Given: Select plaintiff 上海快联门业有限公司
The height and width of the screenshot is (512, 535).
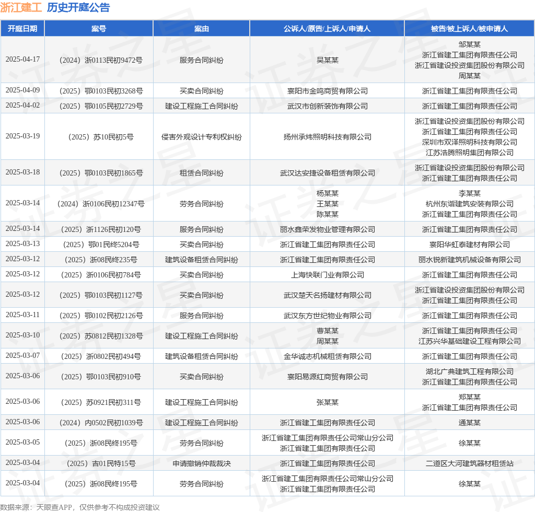Looking at the screenshot, I should [327, 275].
